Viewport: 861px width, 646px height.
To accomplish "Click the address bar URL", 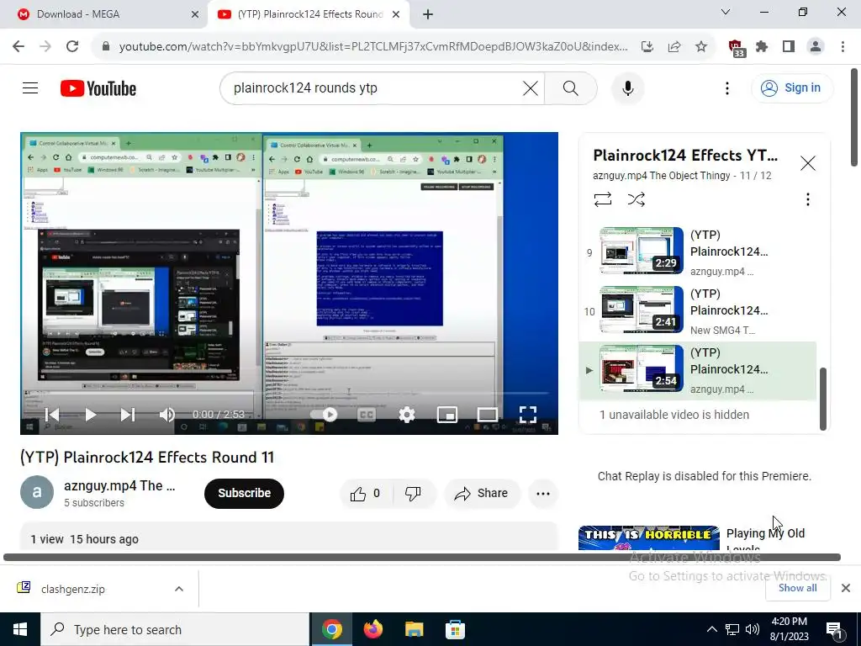I will [373, 47].
